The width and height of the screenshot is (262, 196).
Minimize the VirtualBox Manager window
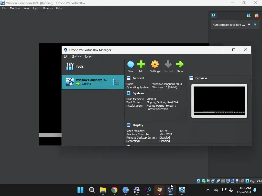[222, 50]
